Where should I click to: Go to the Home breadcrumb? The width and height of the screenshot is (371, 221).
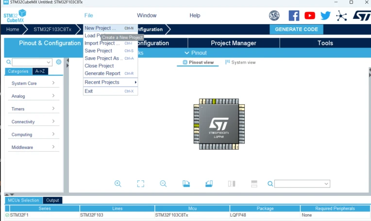coord(13,29)
